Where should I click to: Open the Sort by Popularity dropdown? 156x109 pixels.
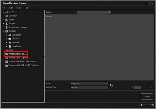89,83
